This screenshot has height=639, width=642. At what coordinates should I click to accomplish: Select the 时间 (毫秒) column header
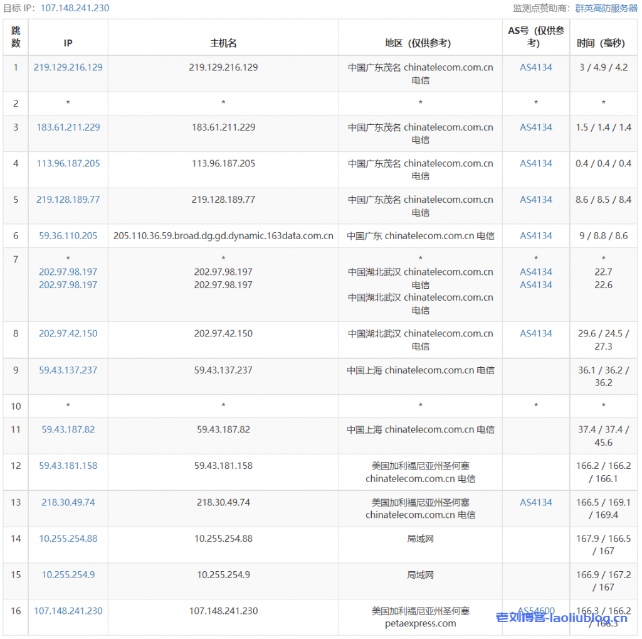coord(603,43)
